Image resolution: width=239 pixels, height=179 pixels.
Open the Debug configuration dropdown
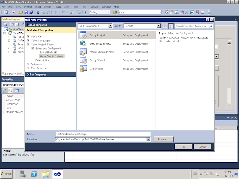click(x=109, y=12)
